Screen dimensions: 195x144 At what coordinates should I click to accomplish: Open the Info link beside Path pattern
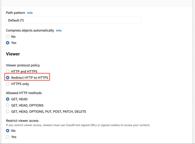tap(30, 13)
